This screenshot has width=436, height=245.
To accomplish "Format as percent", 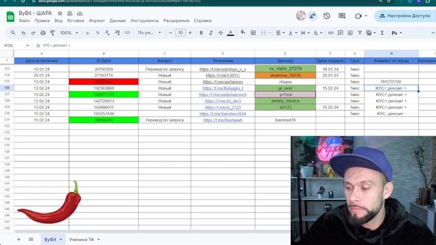I will pos(97,33).
